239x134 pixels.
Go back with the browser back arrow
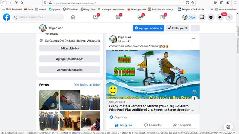pos(4,3)
